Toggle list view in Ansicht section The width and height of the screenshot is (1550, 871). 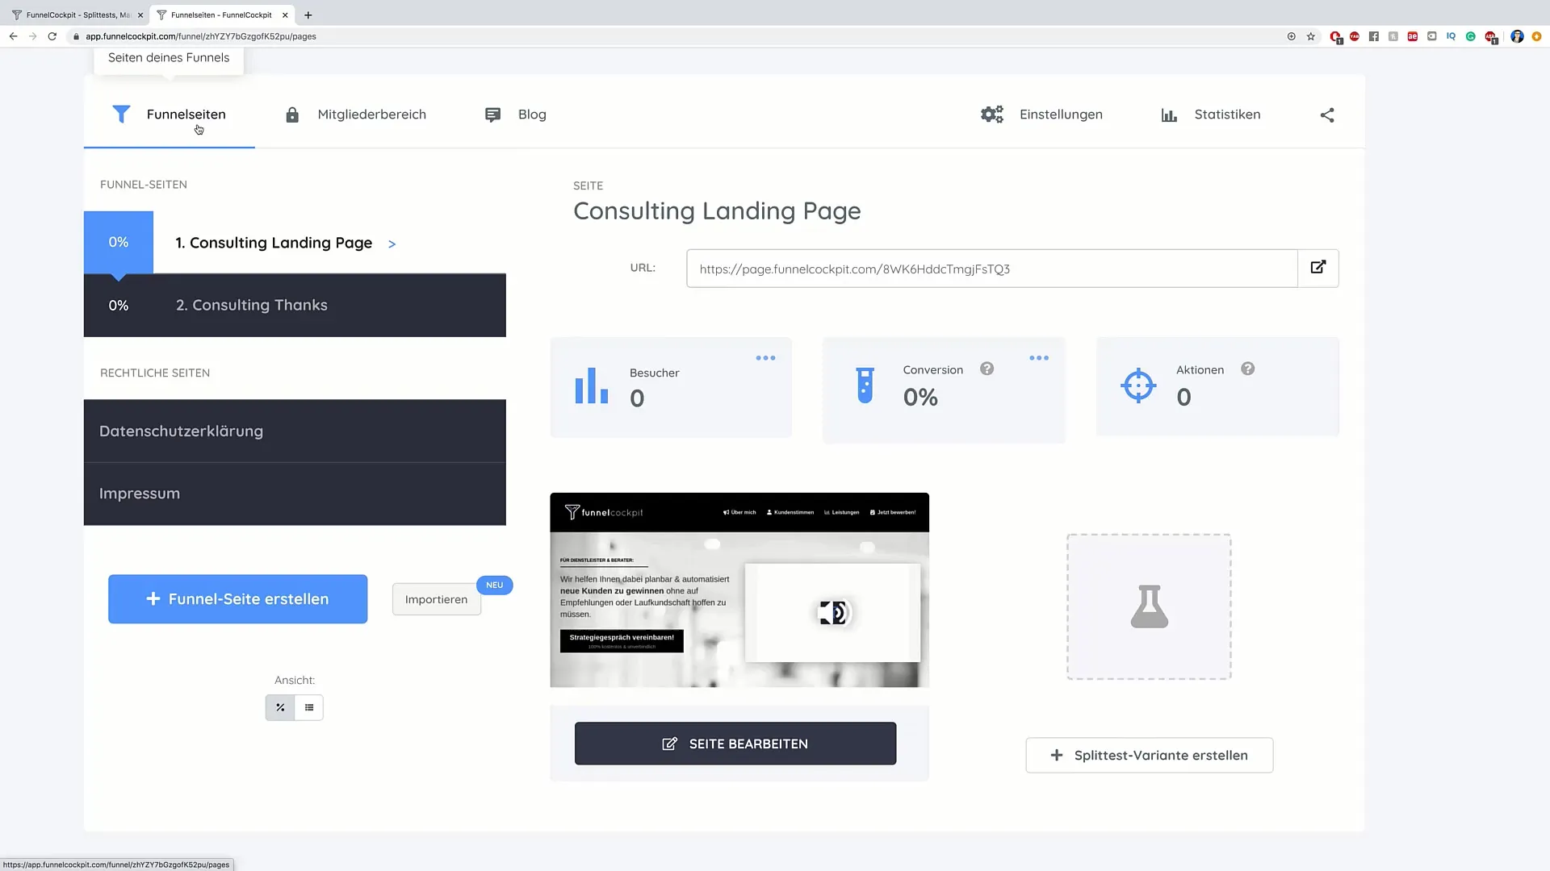[x=308, y=706]
